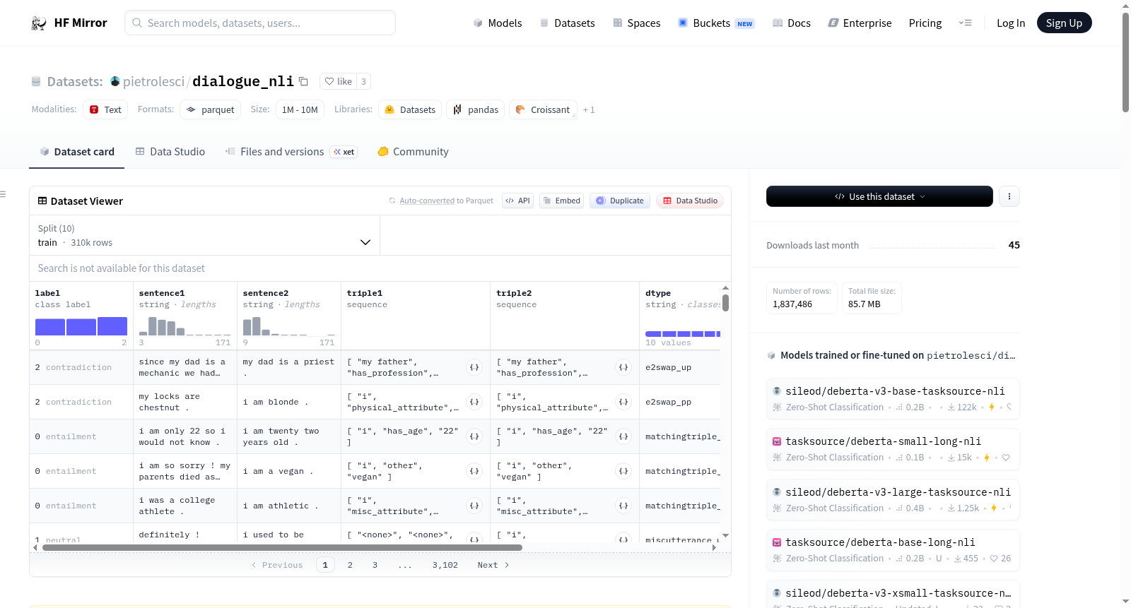Screen dimensions: 1131x608
Task: Expand triple2 JSON in the "i am athletic" row
Action: [623, 506]
